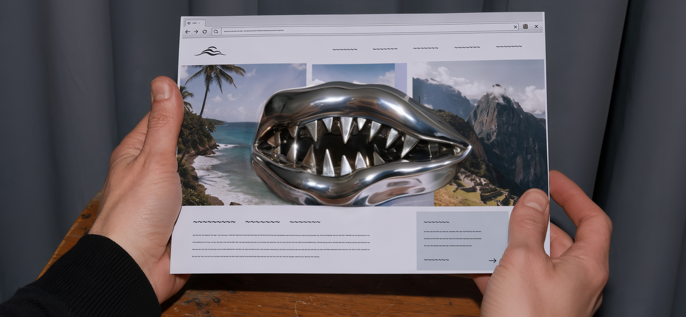The image size is (686, 317).
Task: Reload the page with the refresh icon
Action: coord(205,32)
